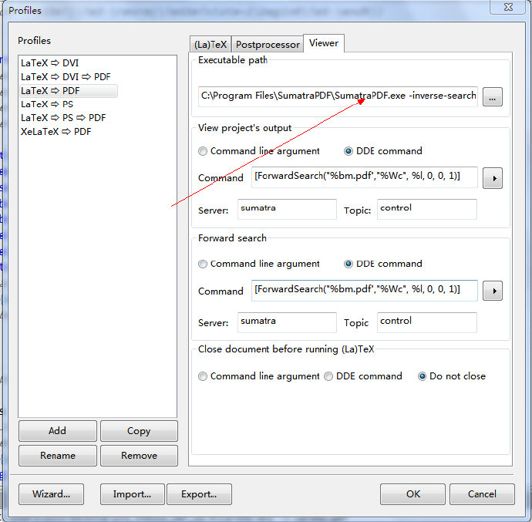
Task: Focus the Server field under Forward search
Action: click(287, 322)
